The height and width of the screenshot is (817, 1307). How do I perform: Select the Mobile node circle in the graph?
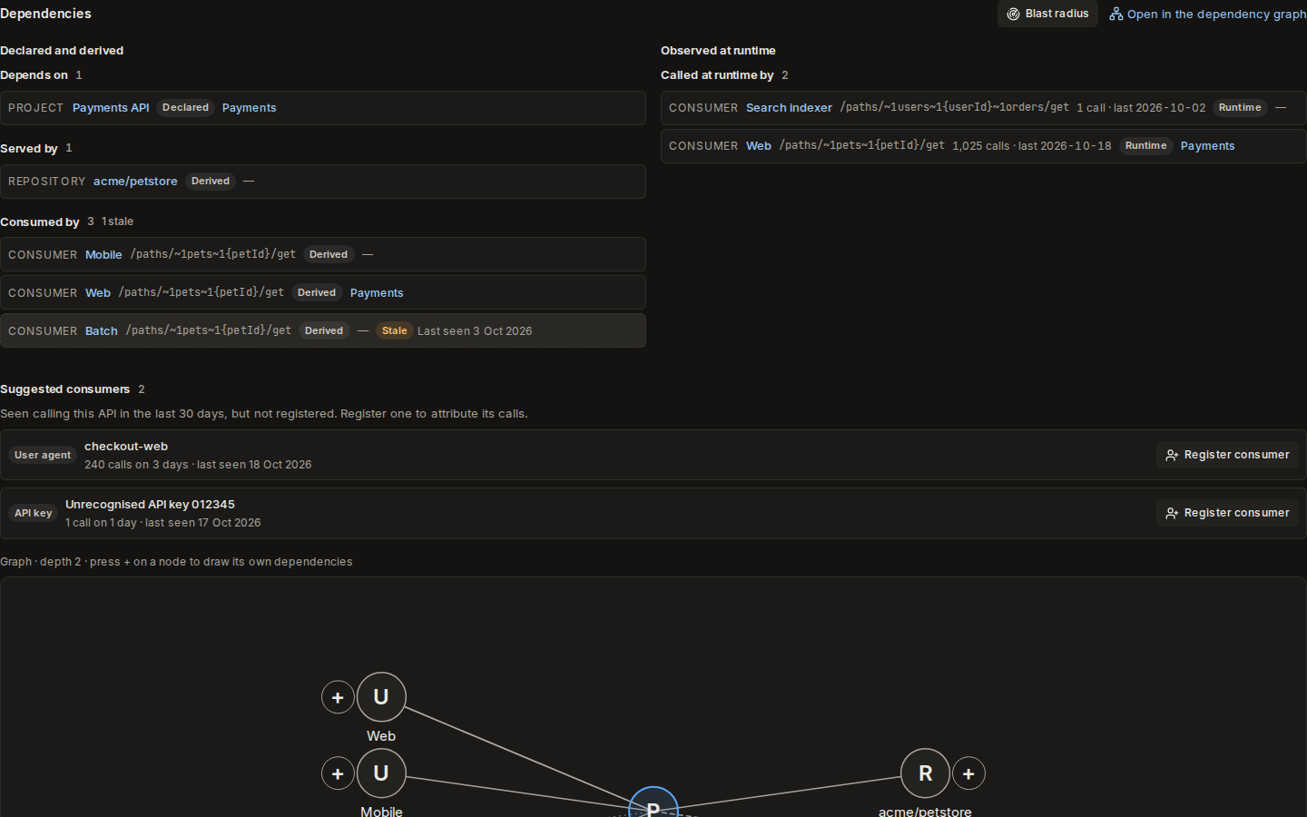[381, 773]
